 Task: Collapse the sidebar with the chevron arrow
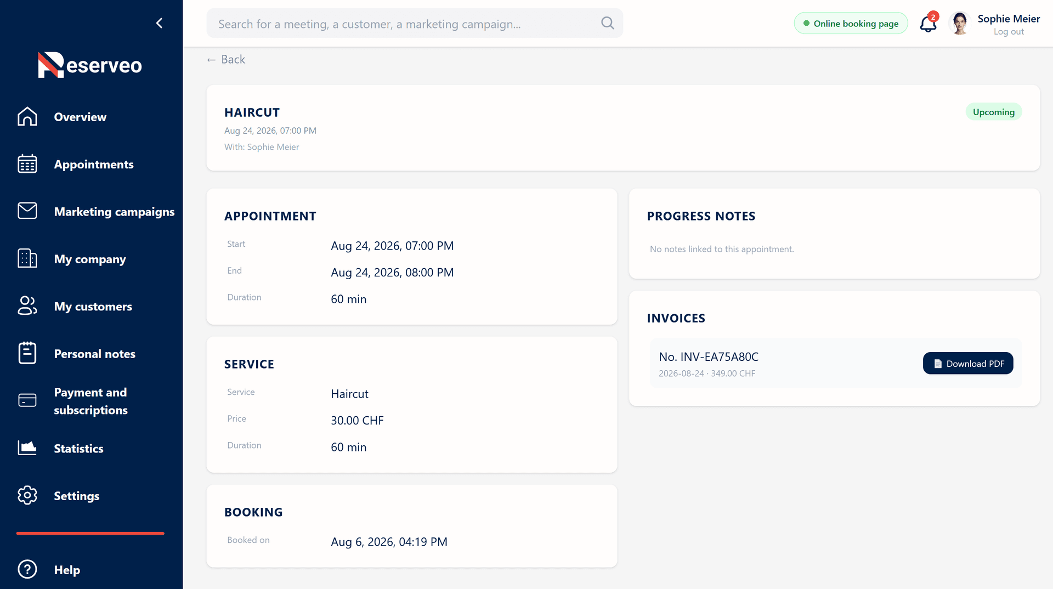tap(160, 23)
